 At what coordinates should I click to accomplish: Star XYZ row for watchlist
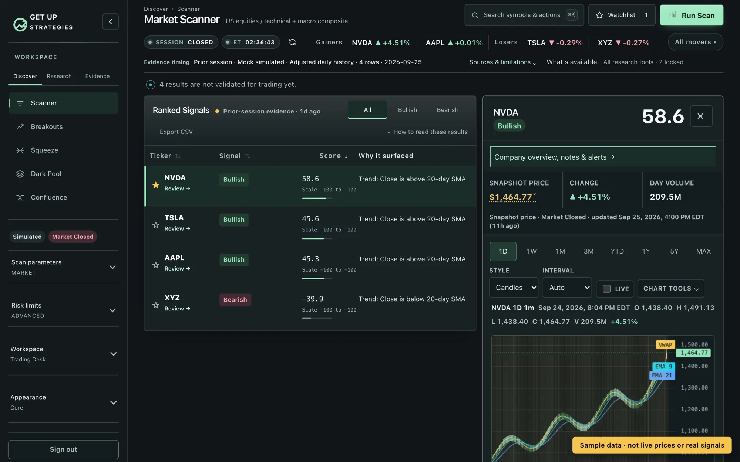click(x=156, y=305)
